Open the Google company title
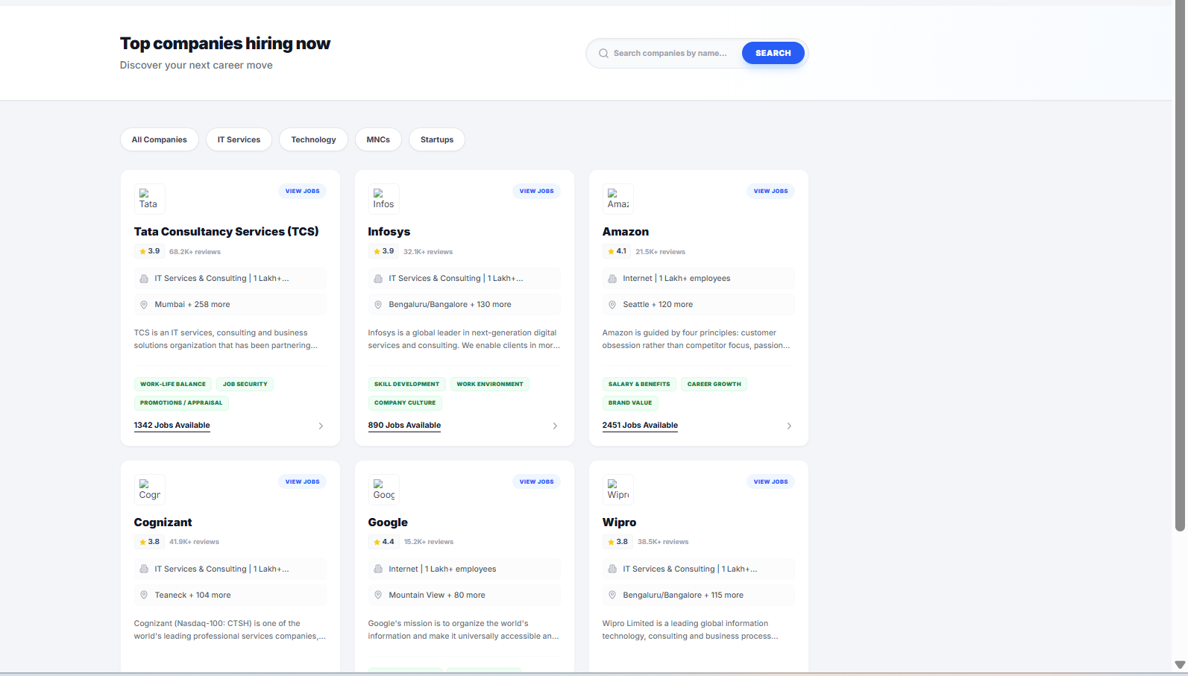Screen dimensions: 1188x676 (388, 522)
